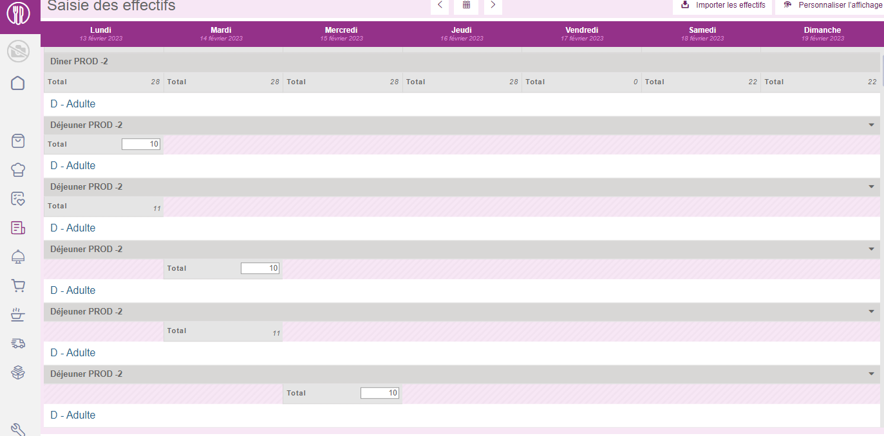Click Dimanche Total 22 cell under Dîner

pos(820,82)
